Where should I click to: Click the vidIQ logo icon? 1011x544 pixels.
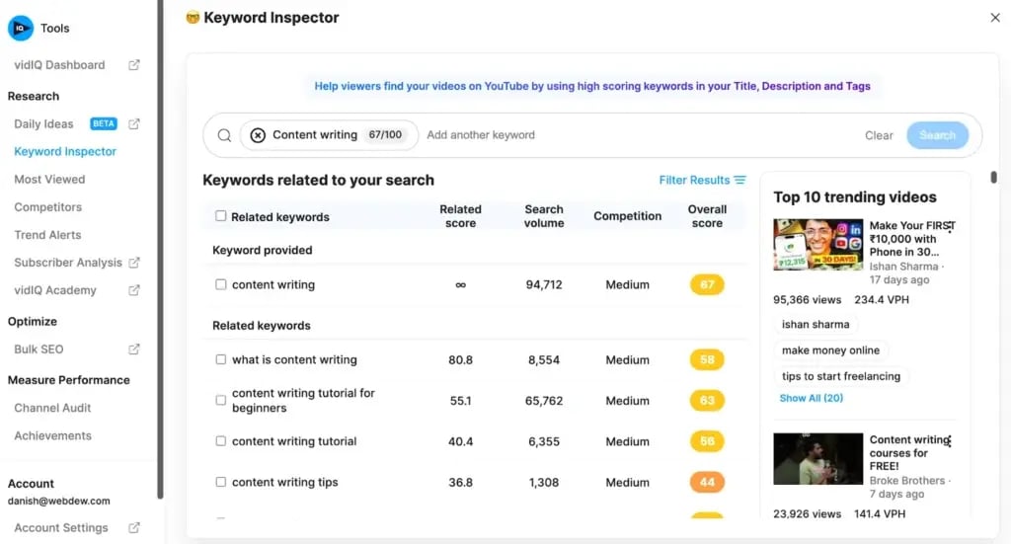tap(20, 29)
